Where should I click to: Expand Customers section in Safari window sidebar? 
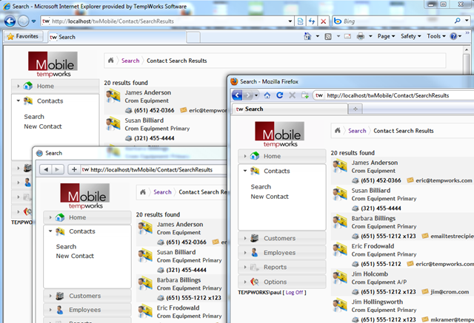87,296
